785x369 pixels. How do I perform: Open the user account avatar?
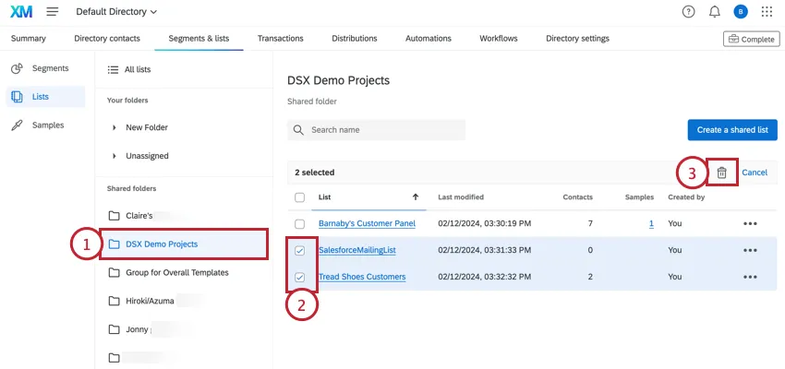(740, 12)
